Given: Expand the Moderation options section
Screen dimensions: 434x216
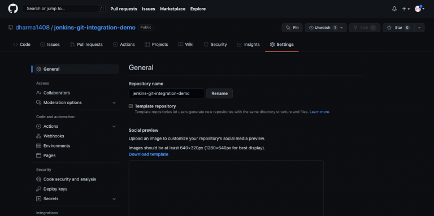Looking at the screenshot, I should click(114, 102).
